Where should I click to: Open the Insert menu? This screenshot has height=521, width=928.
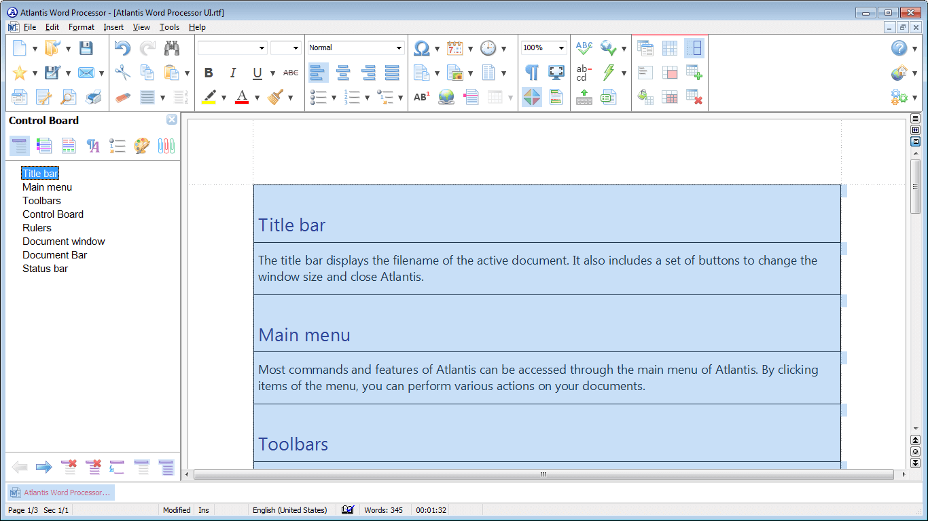coord(113,27)
